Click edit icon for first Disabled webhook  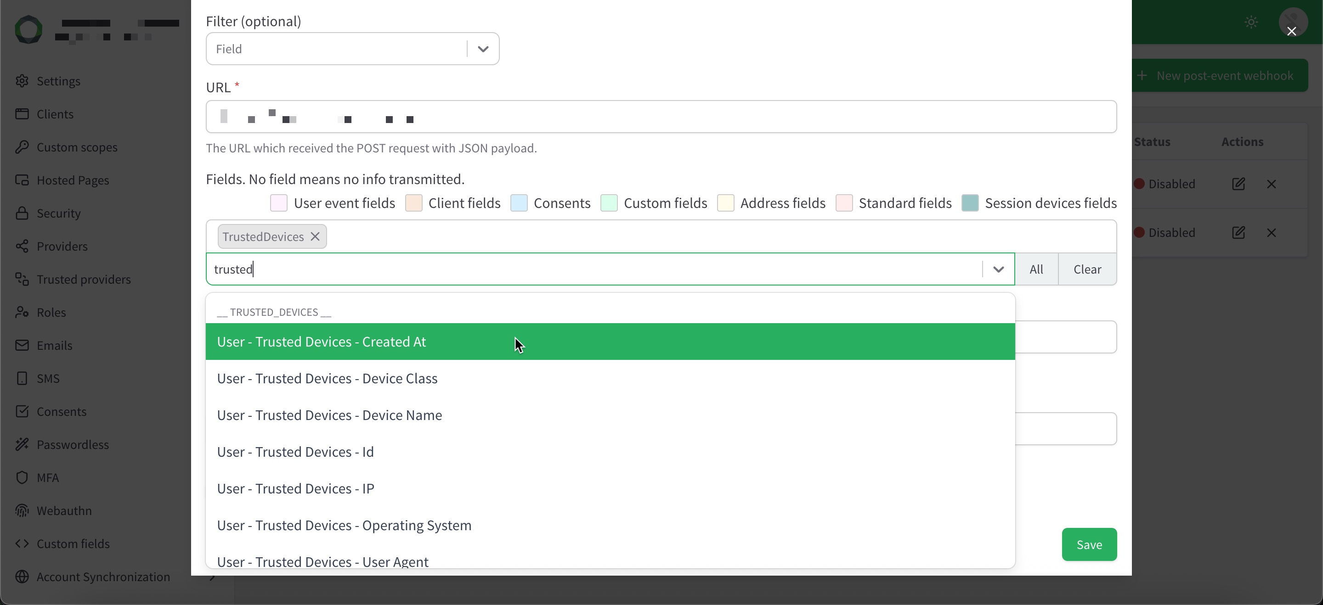pyautogui.click(x=1238, y=184)
